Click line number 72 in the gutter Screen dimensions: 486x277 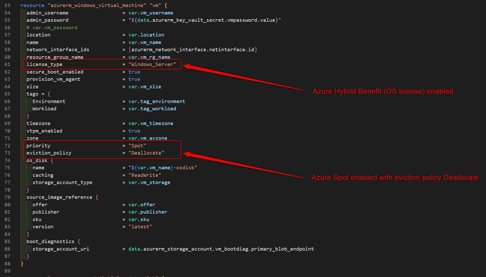[x=7, y=145]
